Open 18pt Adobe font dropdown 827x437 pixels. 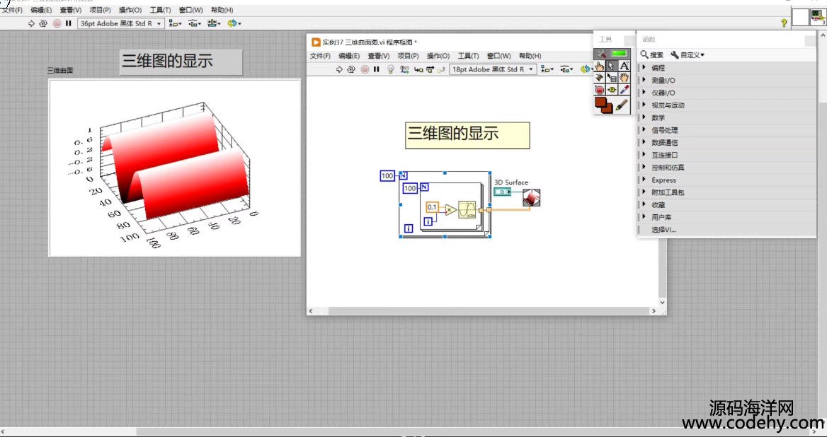click(x=493, y=69)
